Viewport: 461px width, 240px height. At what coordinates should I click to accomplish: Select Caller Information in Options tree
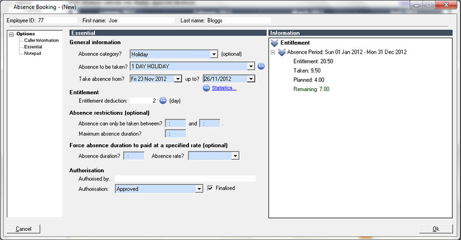tap(41, 40)
